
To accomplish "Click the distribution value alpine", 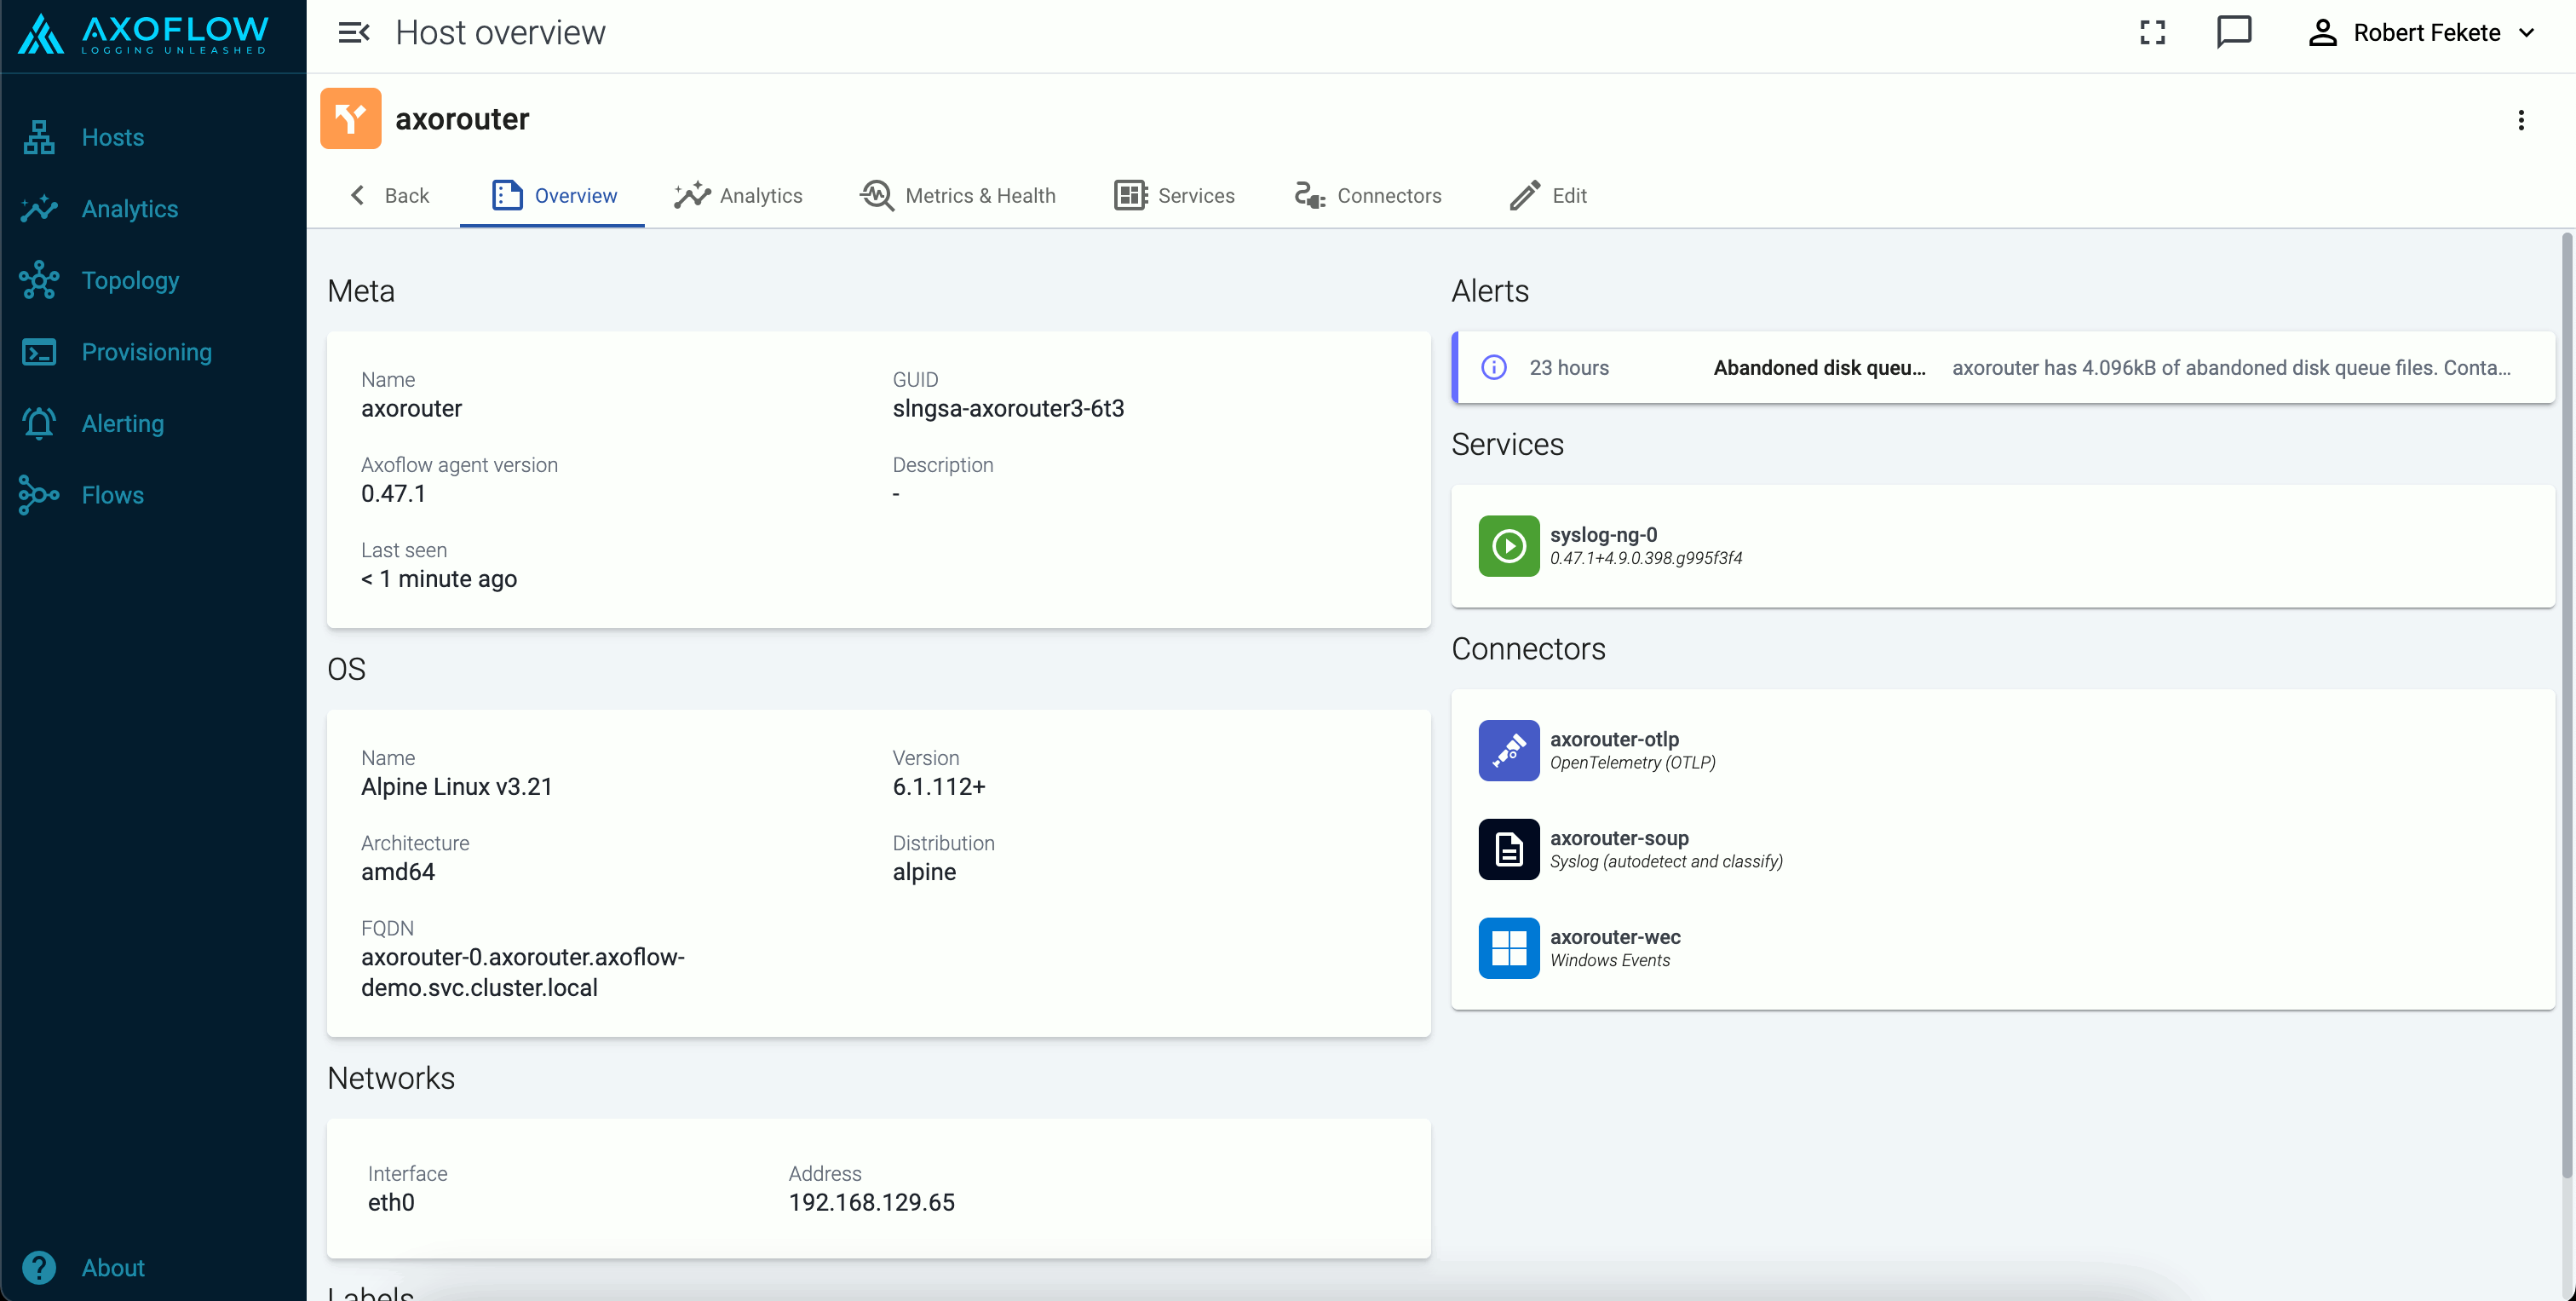I will [924, 872].
